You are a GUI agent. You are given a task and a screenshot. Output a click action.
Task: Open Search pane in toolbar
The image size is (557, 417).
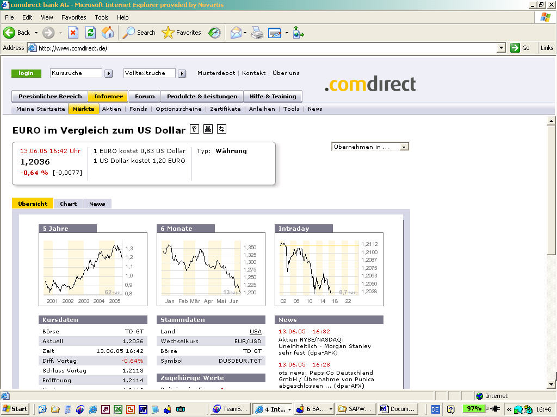click(x=139, y=33)
